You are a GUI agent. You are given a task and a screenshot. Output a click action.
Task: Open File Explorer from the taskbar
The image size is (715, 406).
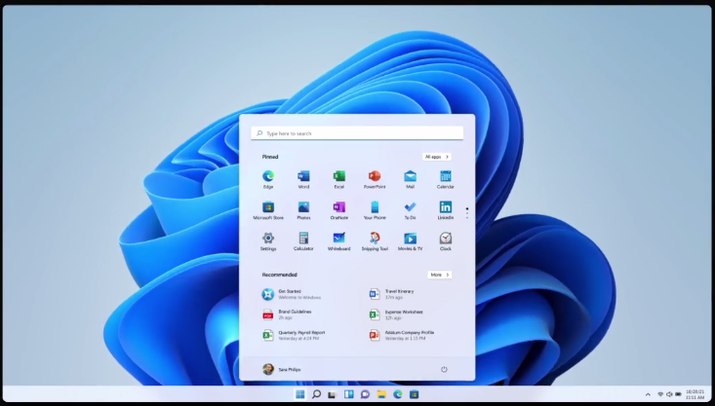coord(381,394)
